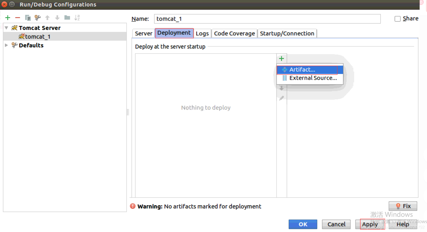Copy the selected configuration
The image size is (427, 232).
pos(28,18)
